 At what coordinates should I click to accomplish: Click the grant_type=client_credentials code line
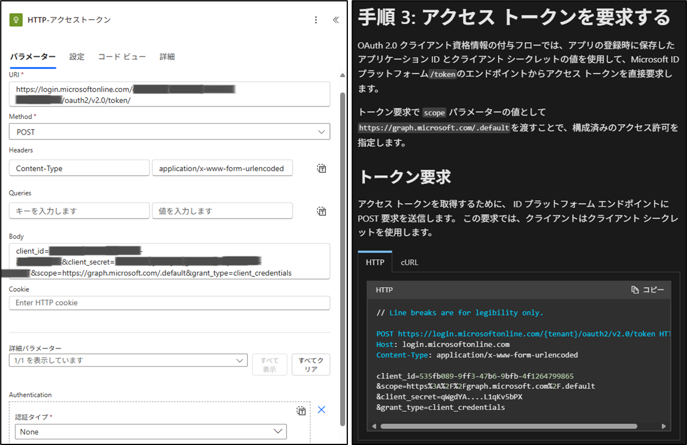point(440,407)
